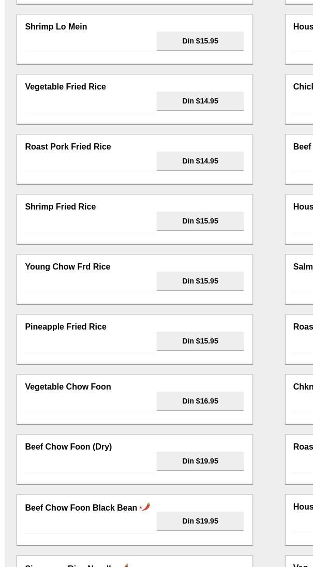Open Young Chow Frd Rice title

tap(67, 267)
